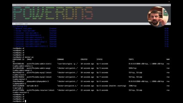Click the '15 seconds ago' value of mariadb row

(x=87, y=86)
